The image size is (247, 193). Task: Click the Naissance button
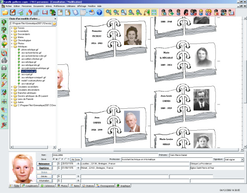coord(44,164)
